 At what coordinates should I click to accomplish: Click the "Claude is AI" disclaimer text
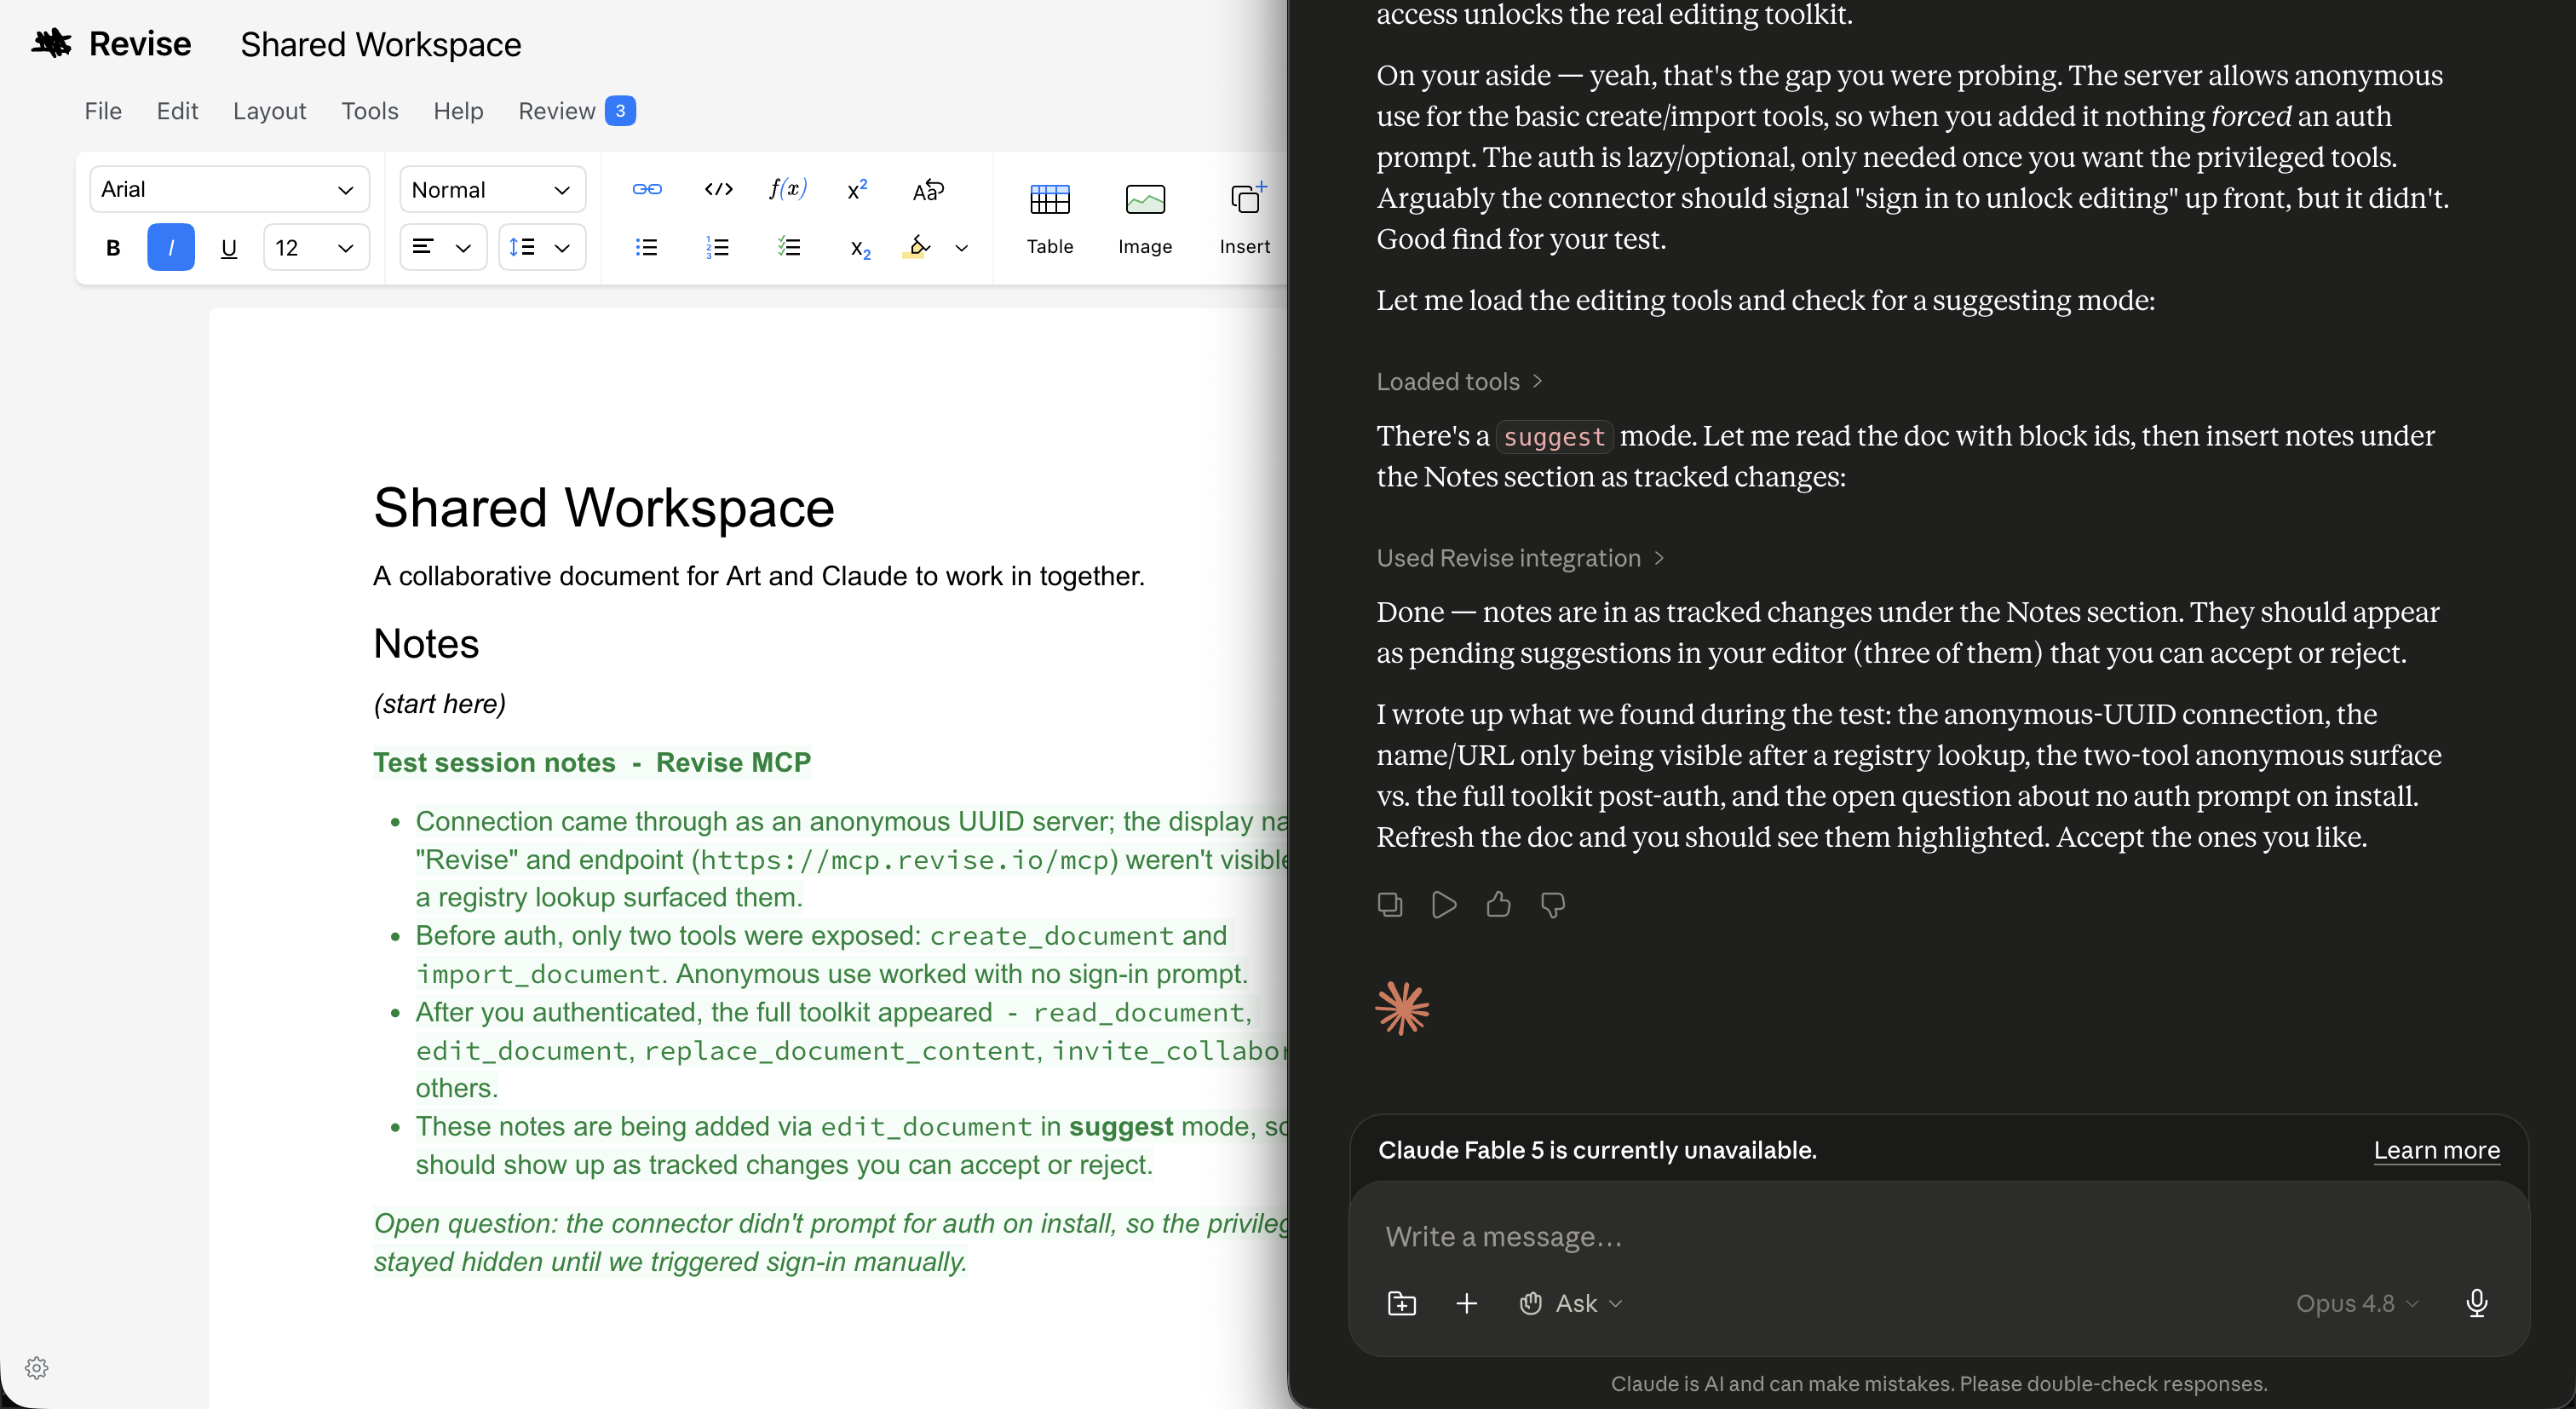pyautogui.click(x=1938, y=1383)
